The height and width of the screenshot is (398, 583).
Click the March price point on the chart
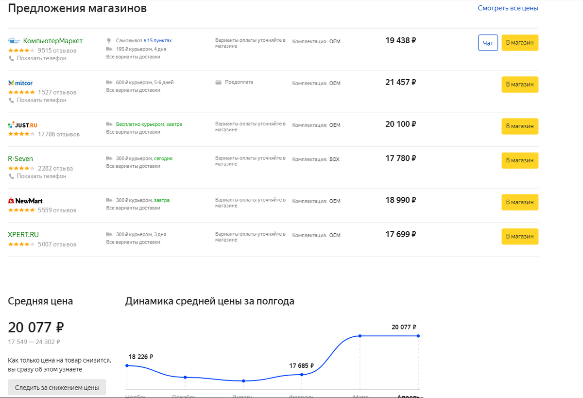pyautogui.click(x=360, y=335)
